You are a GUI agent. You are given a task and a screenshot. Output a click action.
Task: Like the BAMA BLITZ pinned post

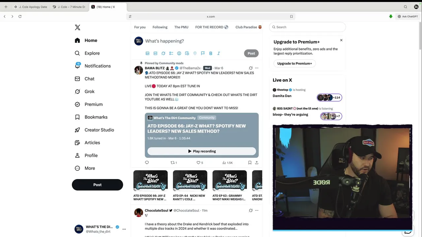[x=200, y=163]
